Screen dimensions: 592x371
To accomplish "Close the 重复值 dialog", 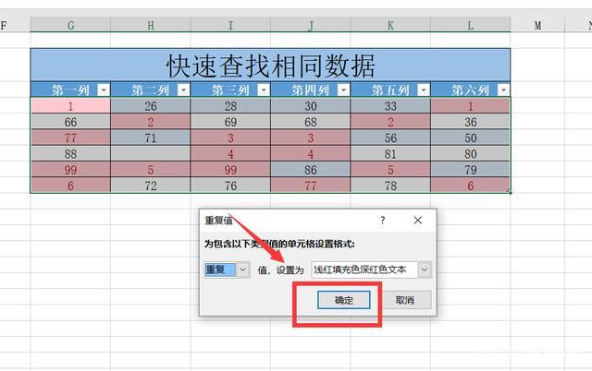I will [417, 220].
